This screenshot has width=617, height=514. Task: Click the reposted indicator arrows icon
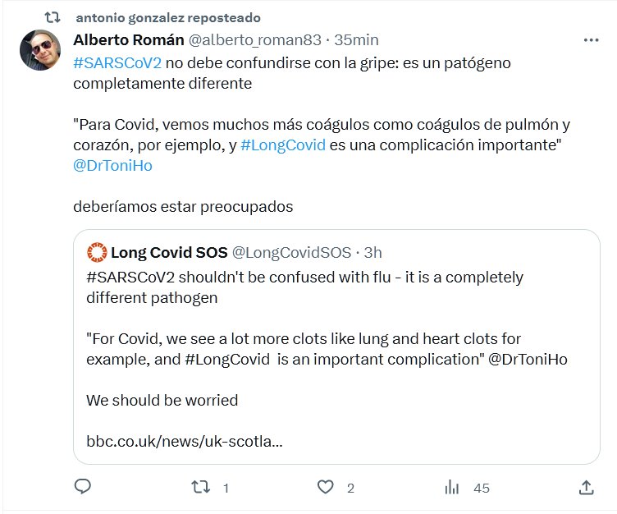click(53, 16)
